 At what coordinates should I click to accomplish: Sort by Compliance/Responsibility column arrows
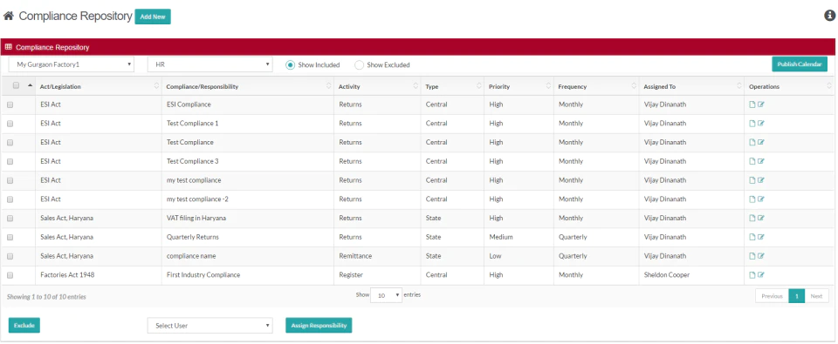click(x=329, y=86)
